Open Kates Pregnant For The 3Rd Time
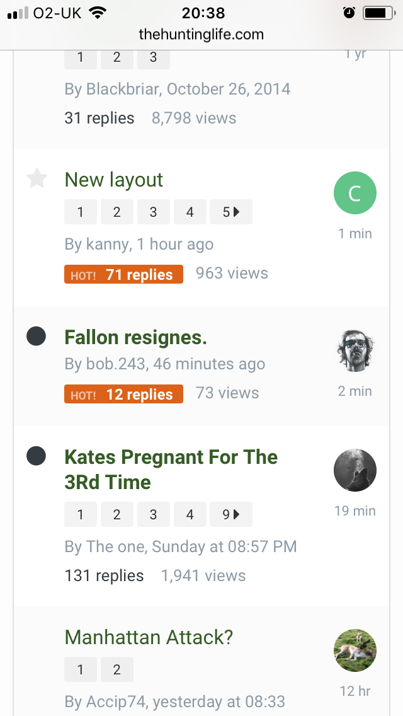The width and height of the screenshot is (403, 716). point(171,469)
